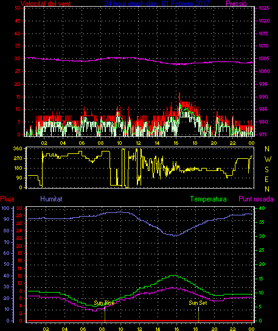Click the 1000 pressure axis value
This screenshot has width=278, height=331.
tap(264, 71)
